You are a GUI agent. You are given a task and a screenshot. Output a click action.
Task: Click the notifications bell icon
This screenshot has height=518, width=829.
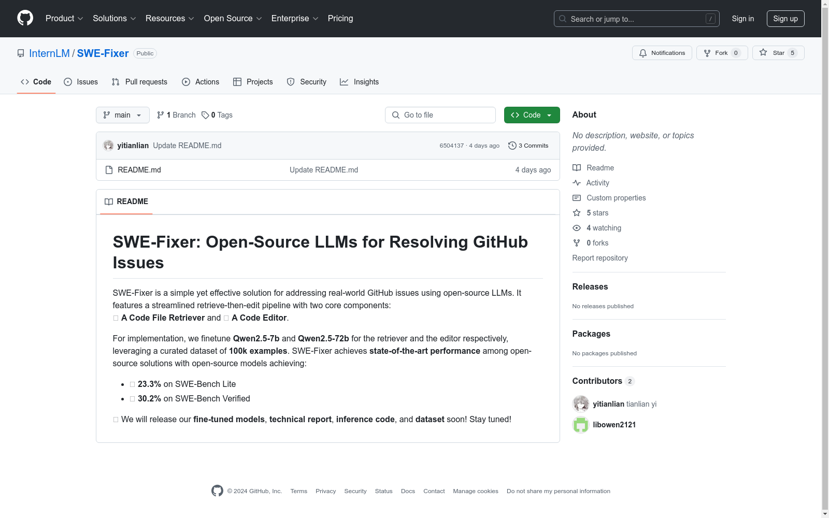pos(643,53)
